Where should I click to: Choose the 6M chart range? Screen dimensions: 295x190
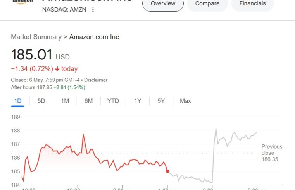coord(88,101)
